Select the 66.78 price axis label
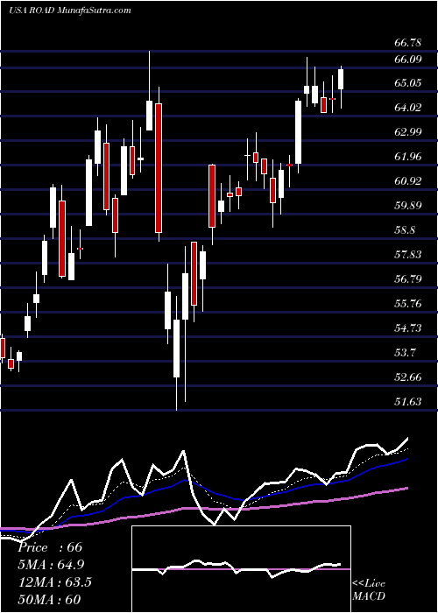 coord(408,43)
